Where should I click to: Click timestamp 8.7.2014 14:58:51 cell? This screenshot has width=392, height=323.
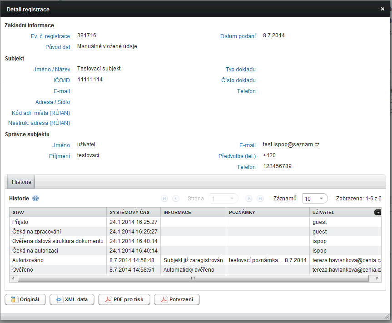tap(134, 269)
